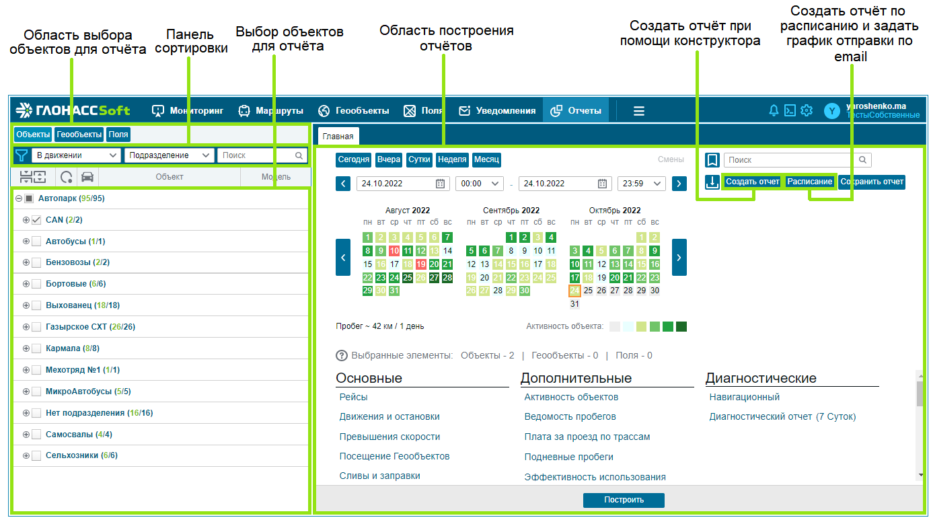Check the Самосвалы group checkbox

(x=36, y=435)
